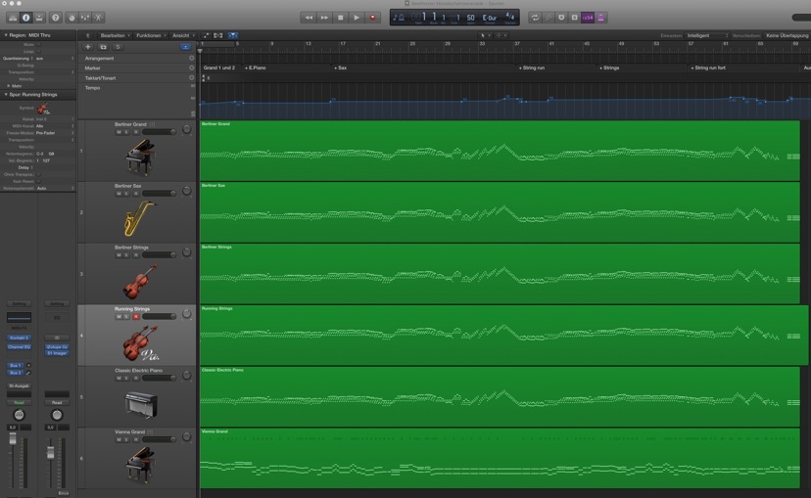Screen dimensions: 811x498
Task: Open the Inspector with the info button
Action: [x=25, y=18]
